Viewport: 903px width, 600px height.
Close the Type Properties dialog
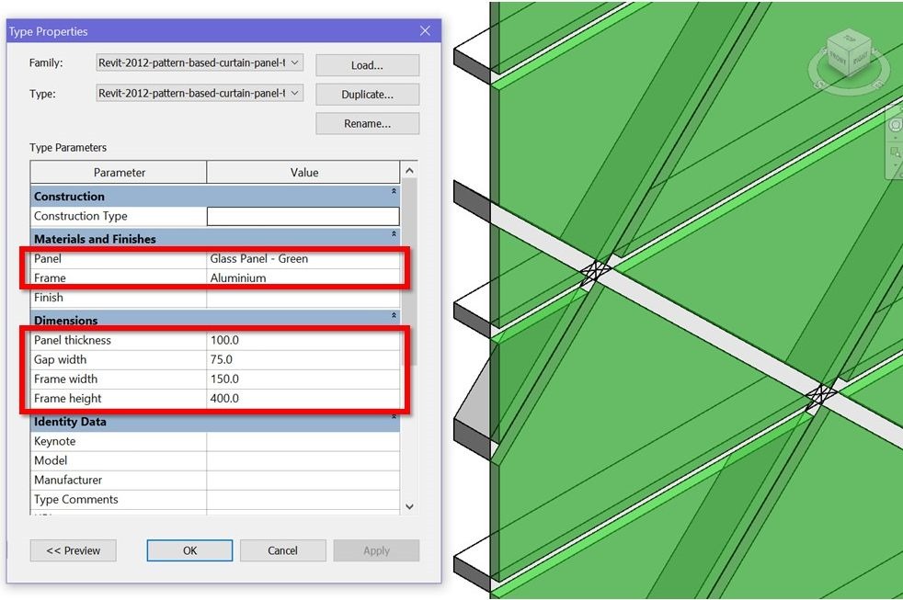(x=425, y=31)
